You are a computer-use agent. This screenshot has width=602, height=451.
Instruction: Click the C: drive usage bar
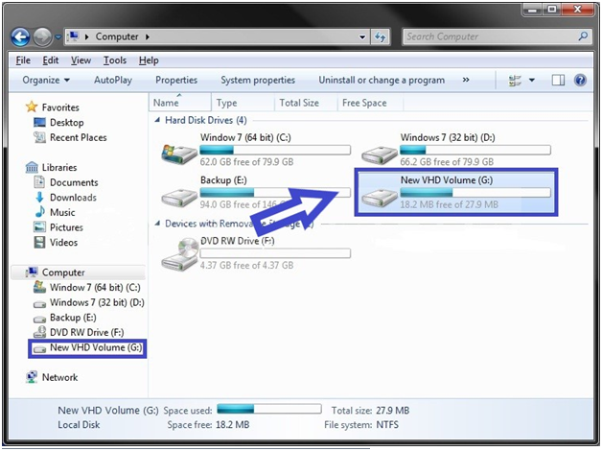pos(275,150)
